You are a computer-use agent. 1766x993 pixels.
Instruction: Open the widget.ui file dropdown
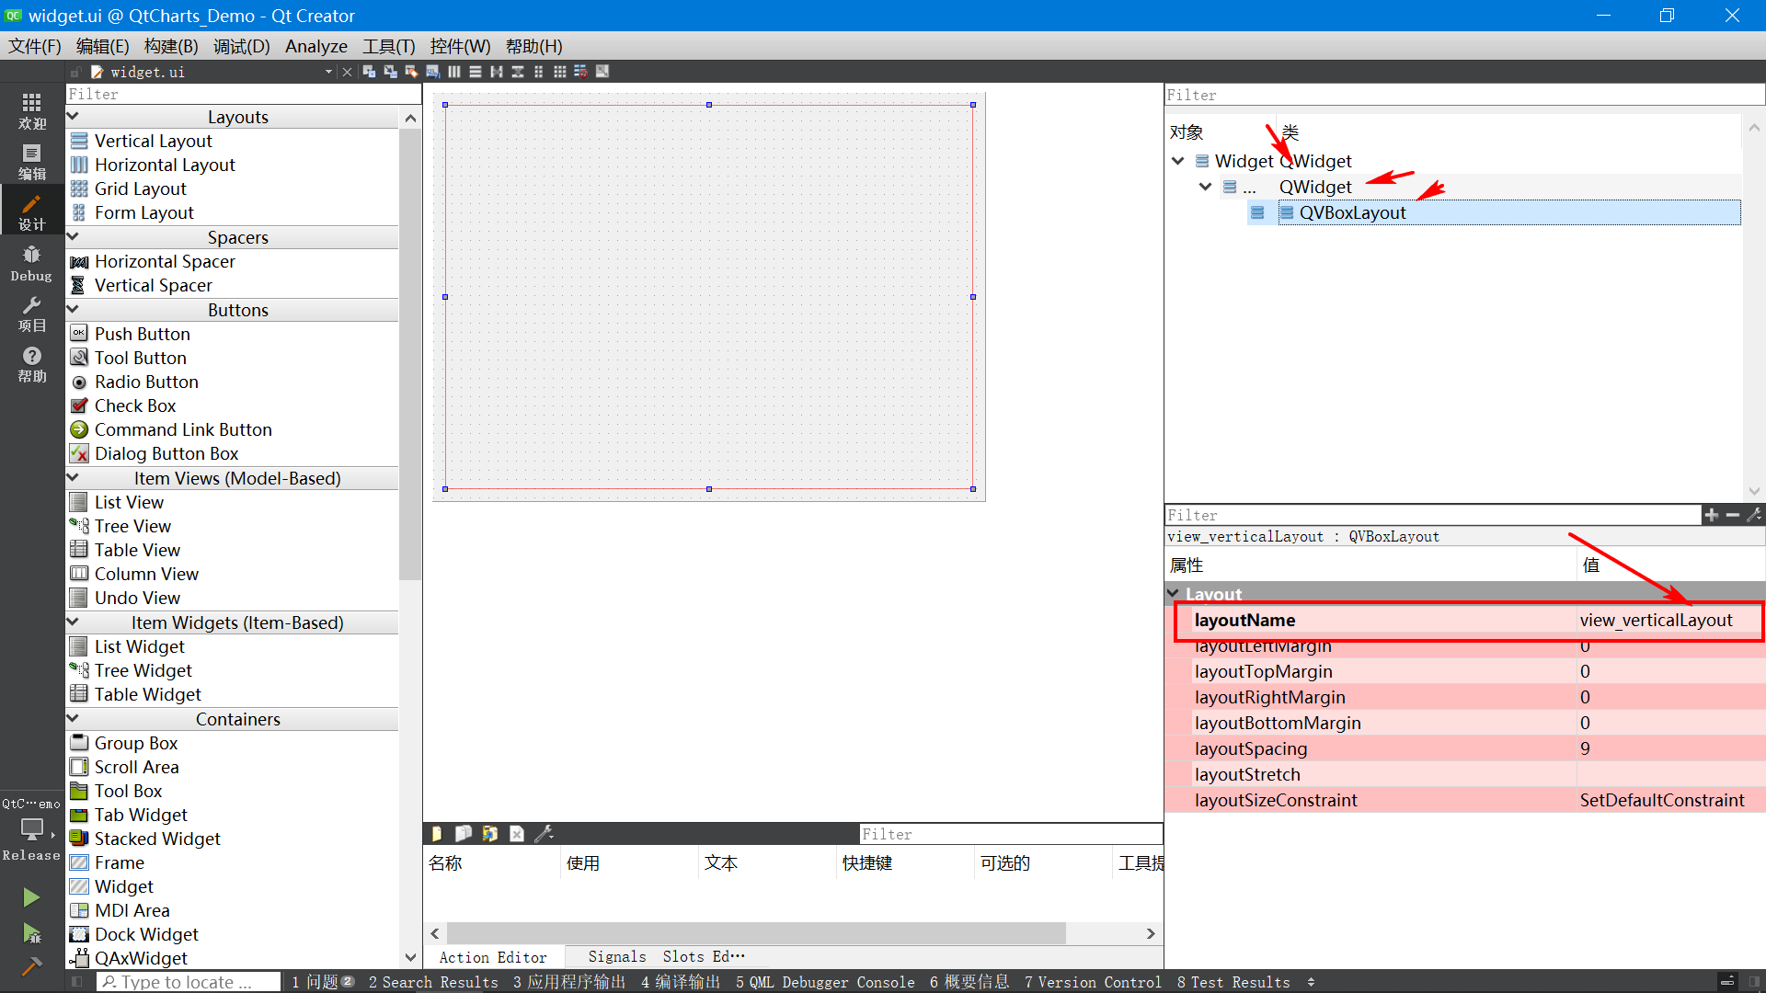pyautogui.click(x=328, y=72)
